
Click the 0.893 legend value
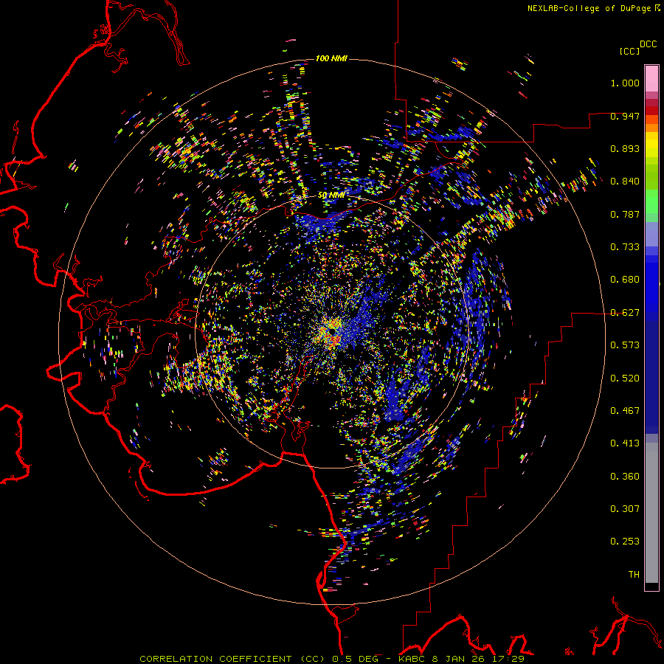(x=625, y=148)
